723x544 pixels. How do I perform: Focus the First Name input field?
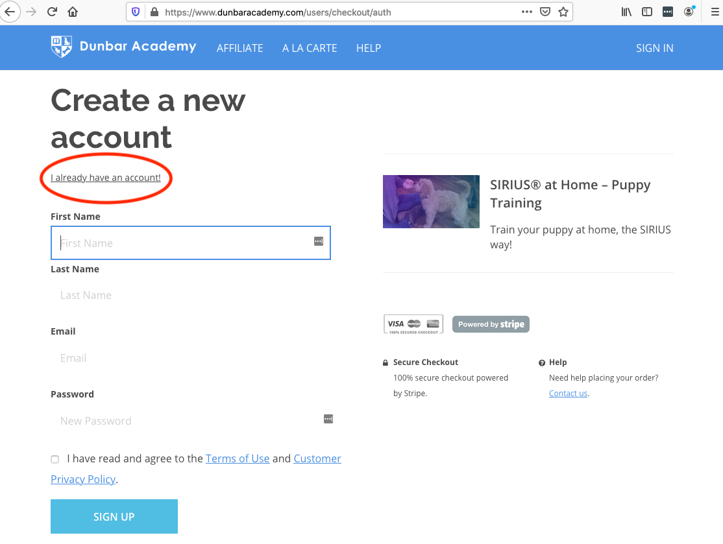click(x=191, y=242)
